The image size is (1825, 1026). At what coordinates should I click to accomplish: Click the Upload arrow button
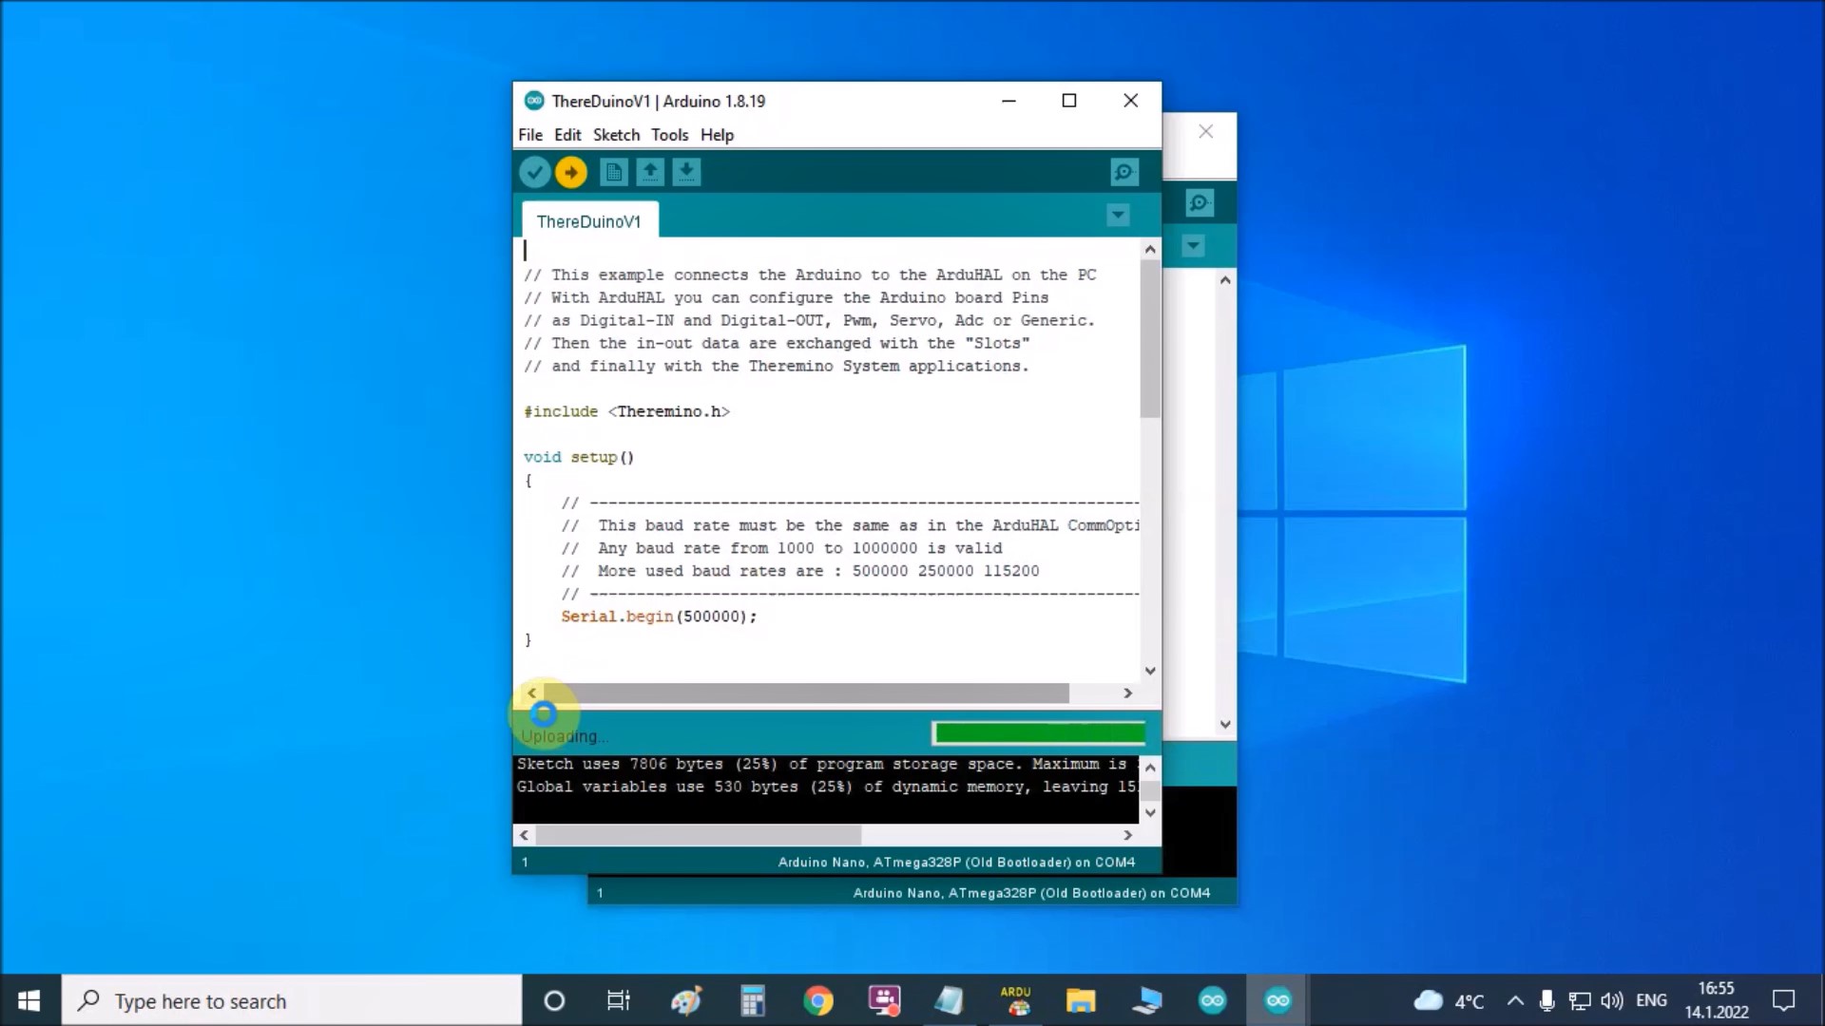[570, 172]
